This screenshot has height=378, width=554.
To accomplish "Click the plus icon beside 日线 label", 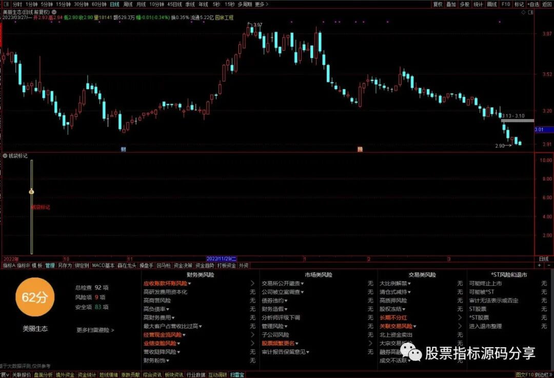I will point(540,265).
